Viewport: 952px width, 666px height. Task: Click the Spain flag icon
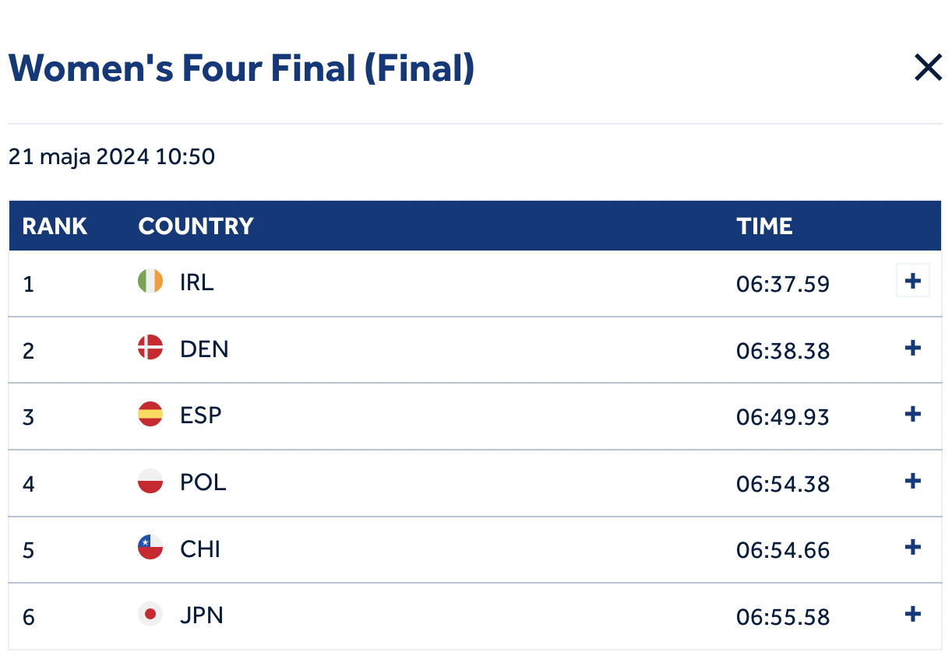click(150, 415)
